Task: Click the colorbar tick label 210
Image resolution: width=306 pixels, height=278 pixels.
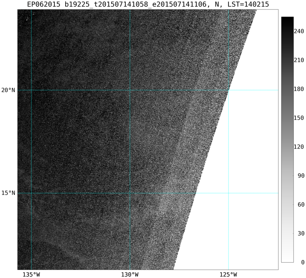Action: pos(299,60)
